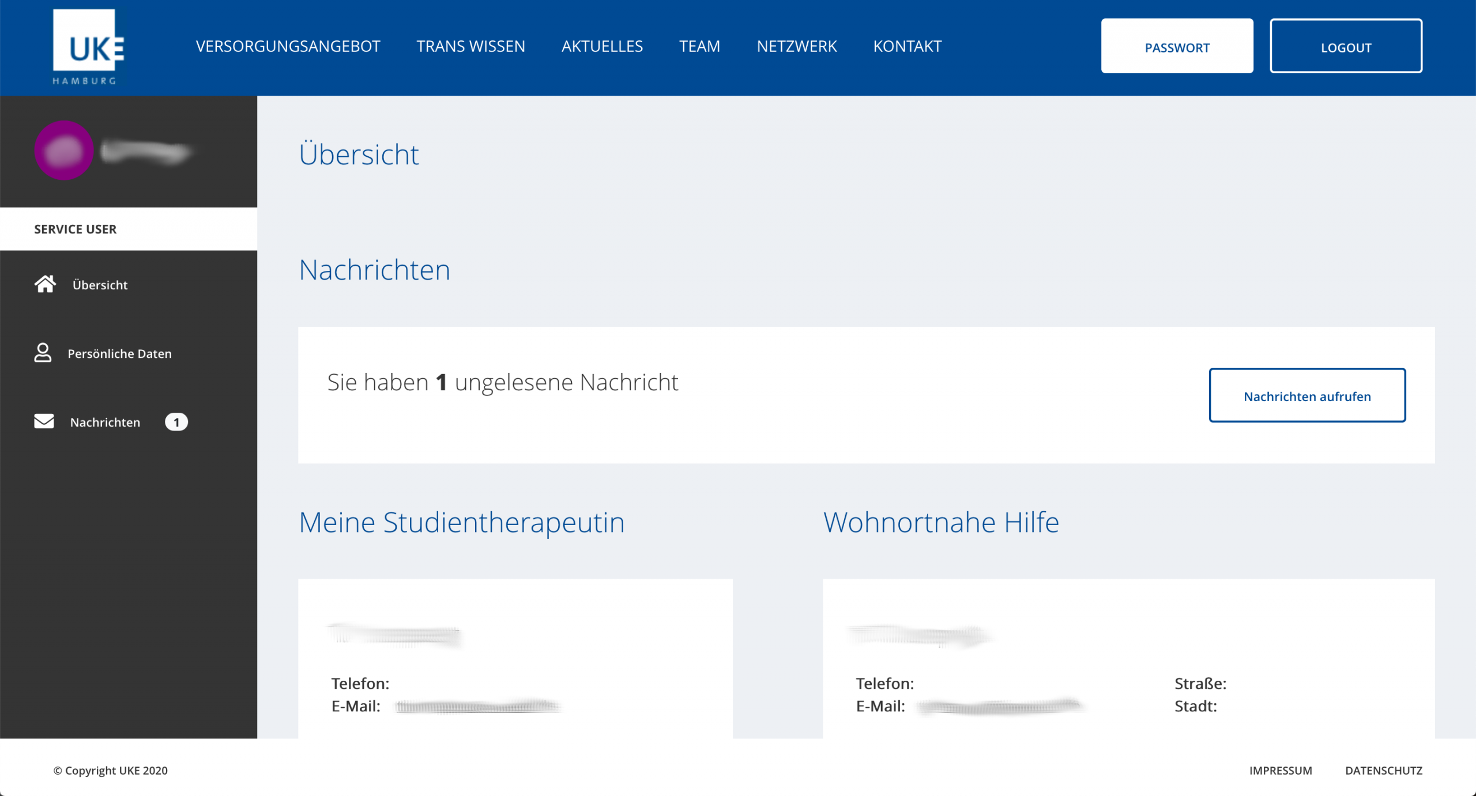Open Persönliche Daten in the sidebar
The height and width of the screenshot is (796, 1476).
[120, 353]
